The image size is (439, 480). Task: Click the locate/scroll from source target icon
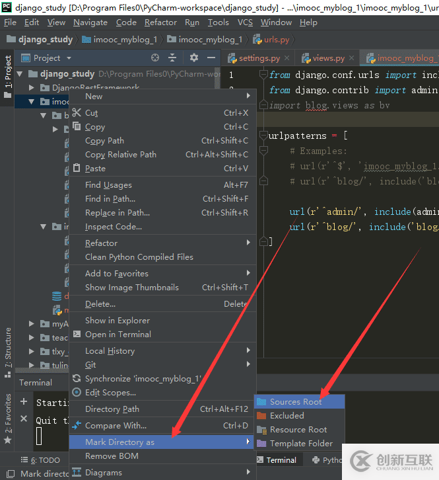pyautogui.click(x=155, y=58)
